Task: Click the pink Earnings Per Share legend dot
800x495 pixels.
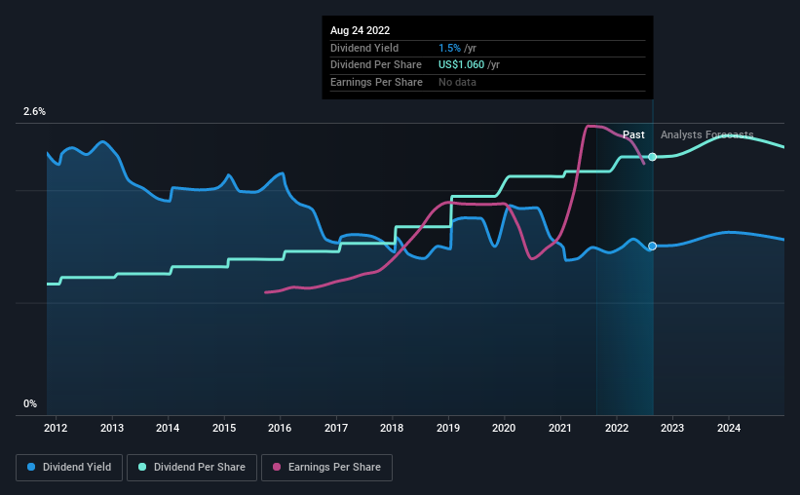Action: pyautogui.click(x=277, y=467)
